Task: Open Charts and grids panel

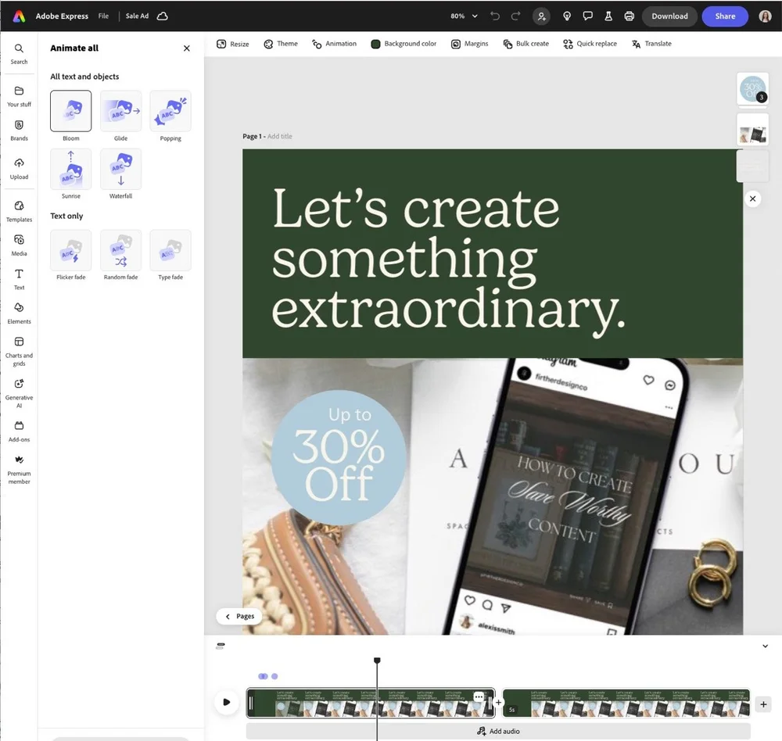Action: click(19, 351)
